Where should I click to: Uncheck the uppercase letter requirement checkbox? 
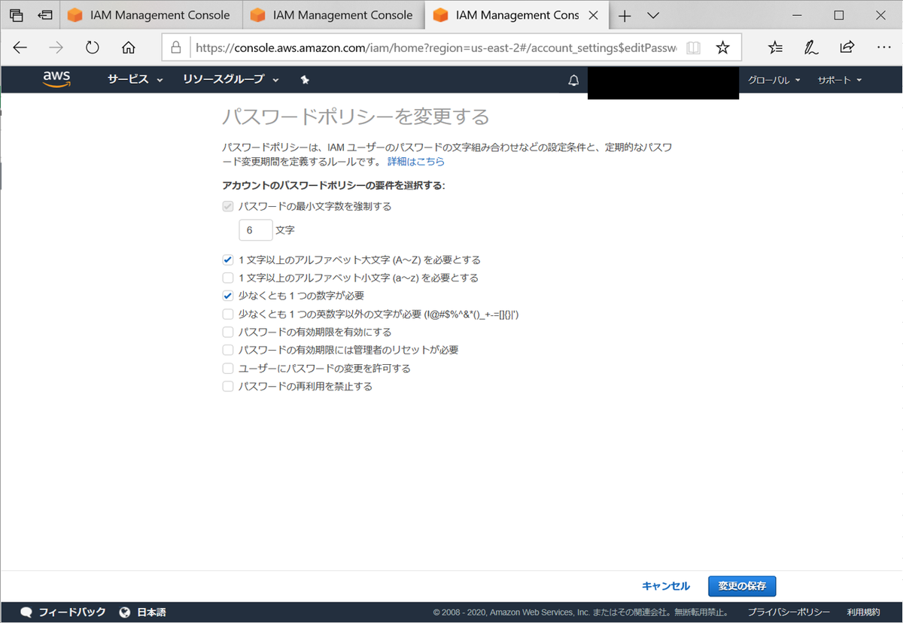(227, 260)
